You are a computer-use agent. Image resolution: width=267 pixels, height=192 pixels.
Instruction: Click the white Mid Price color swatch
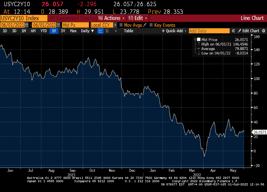198,39
